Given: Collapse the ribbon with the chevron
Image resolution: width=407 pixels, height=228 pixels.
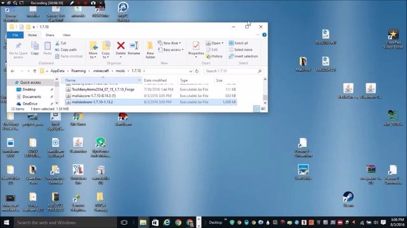Looking at the screenshot, I should coord(258,35).
